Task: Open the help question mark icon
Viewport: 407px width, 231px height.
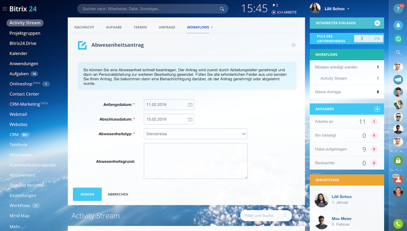Action: [398, 9]
